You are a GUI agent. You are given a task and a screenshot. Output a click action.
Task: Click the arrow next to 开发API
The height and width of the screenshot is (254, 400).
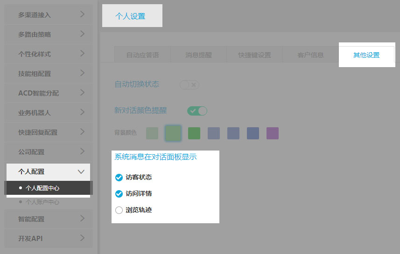pyautogui.click(x=82, y=238)
